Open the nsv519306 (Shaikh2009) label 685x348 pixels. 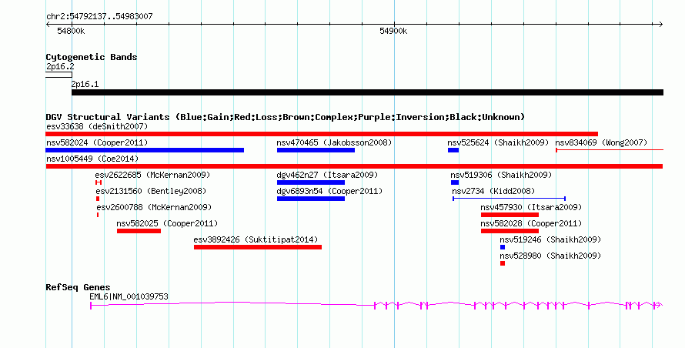pyautogui.click(x=501, y=175)
